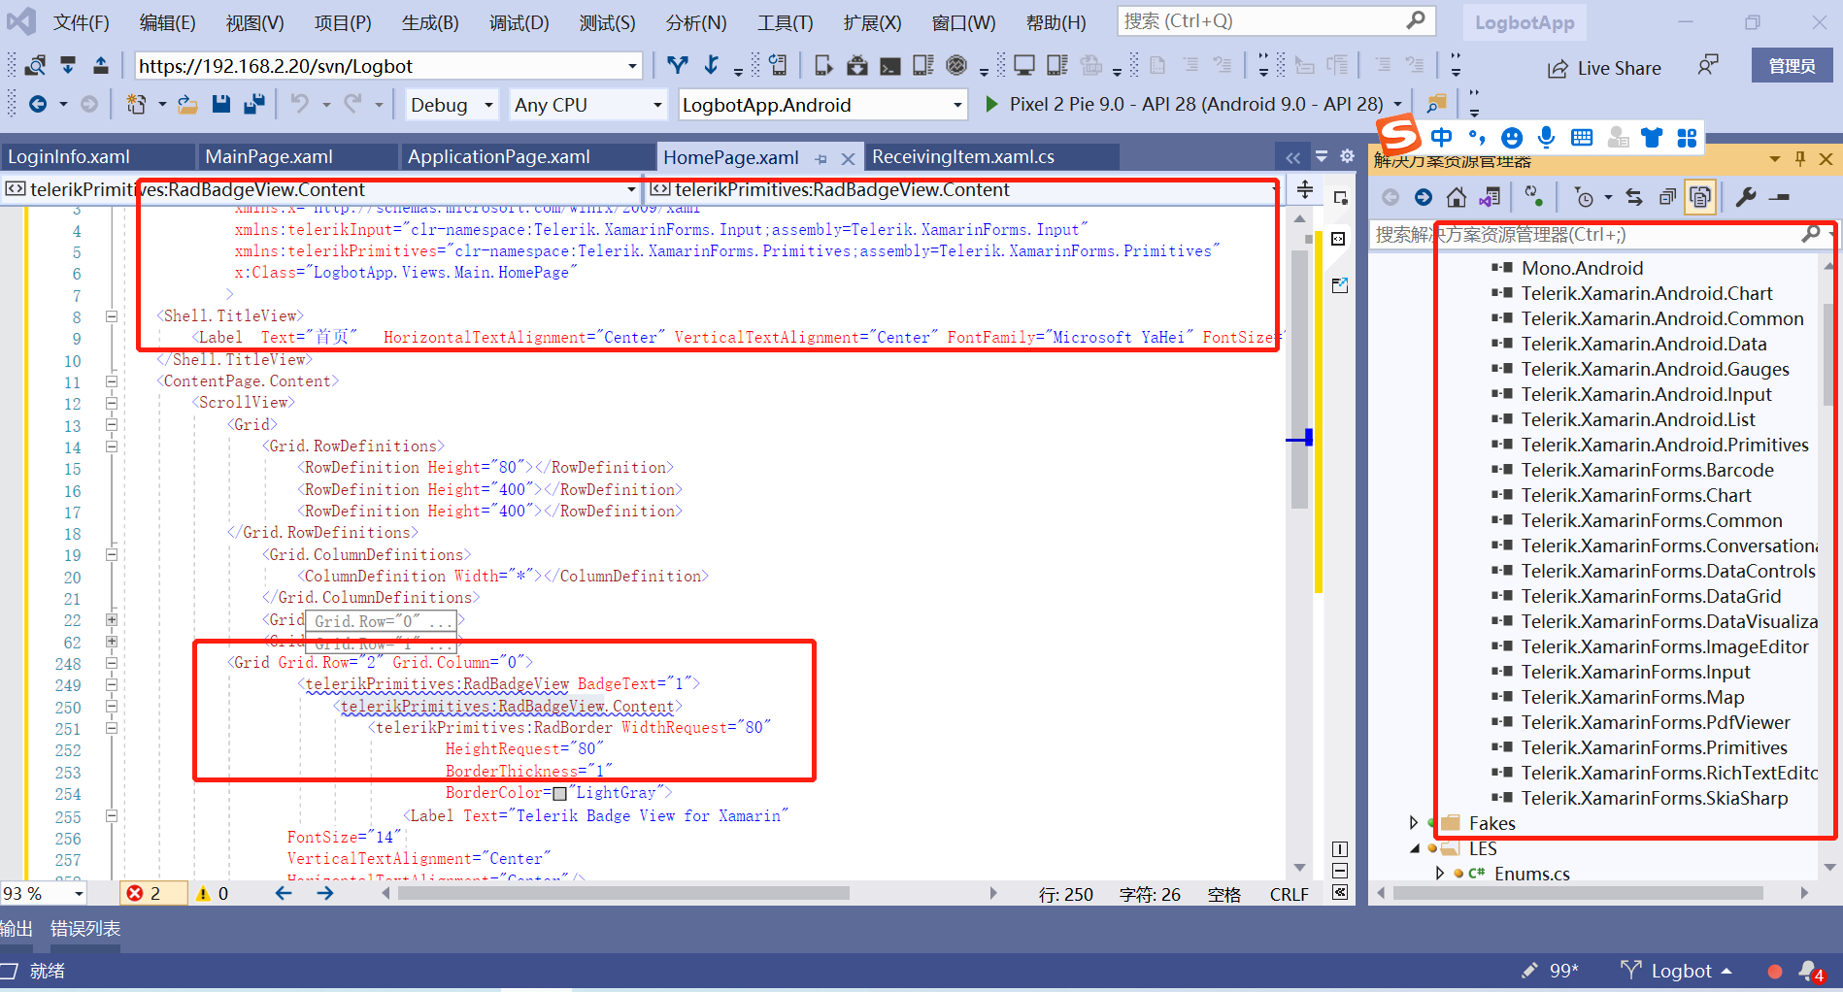Toggle Sogou Chinese/English input mode
This screenshot has height=992, width=1843.
coord(1442,138)
